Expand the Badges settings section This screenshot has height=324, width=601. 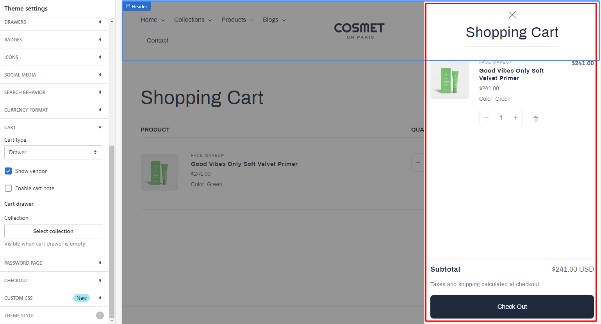click(54, 39)
